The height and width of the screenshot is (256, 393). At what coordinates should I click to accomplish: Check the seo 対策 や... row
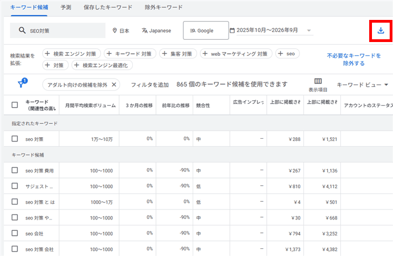[x=15, y=218]
